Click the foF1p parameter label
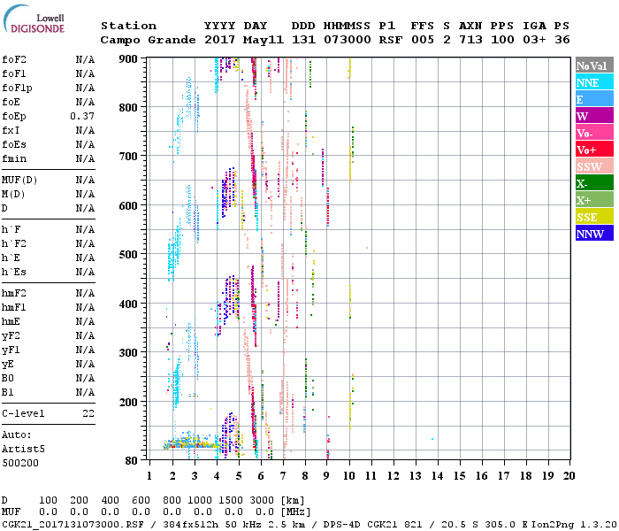This screenshot has width=619, height=531. 17,88
